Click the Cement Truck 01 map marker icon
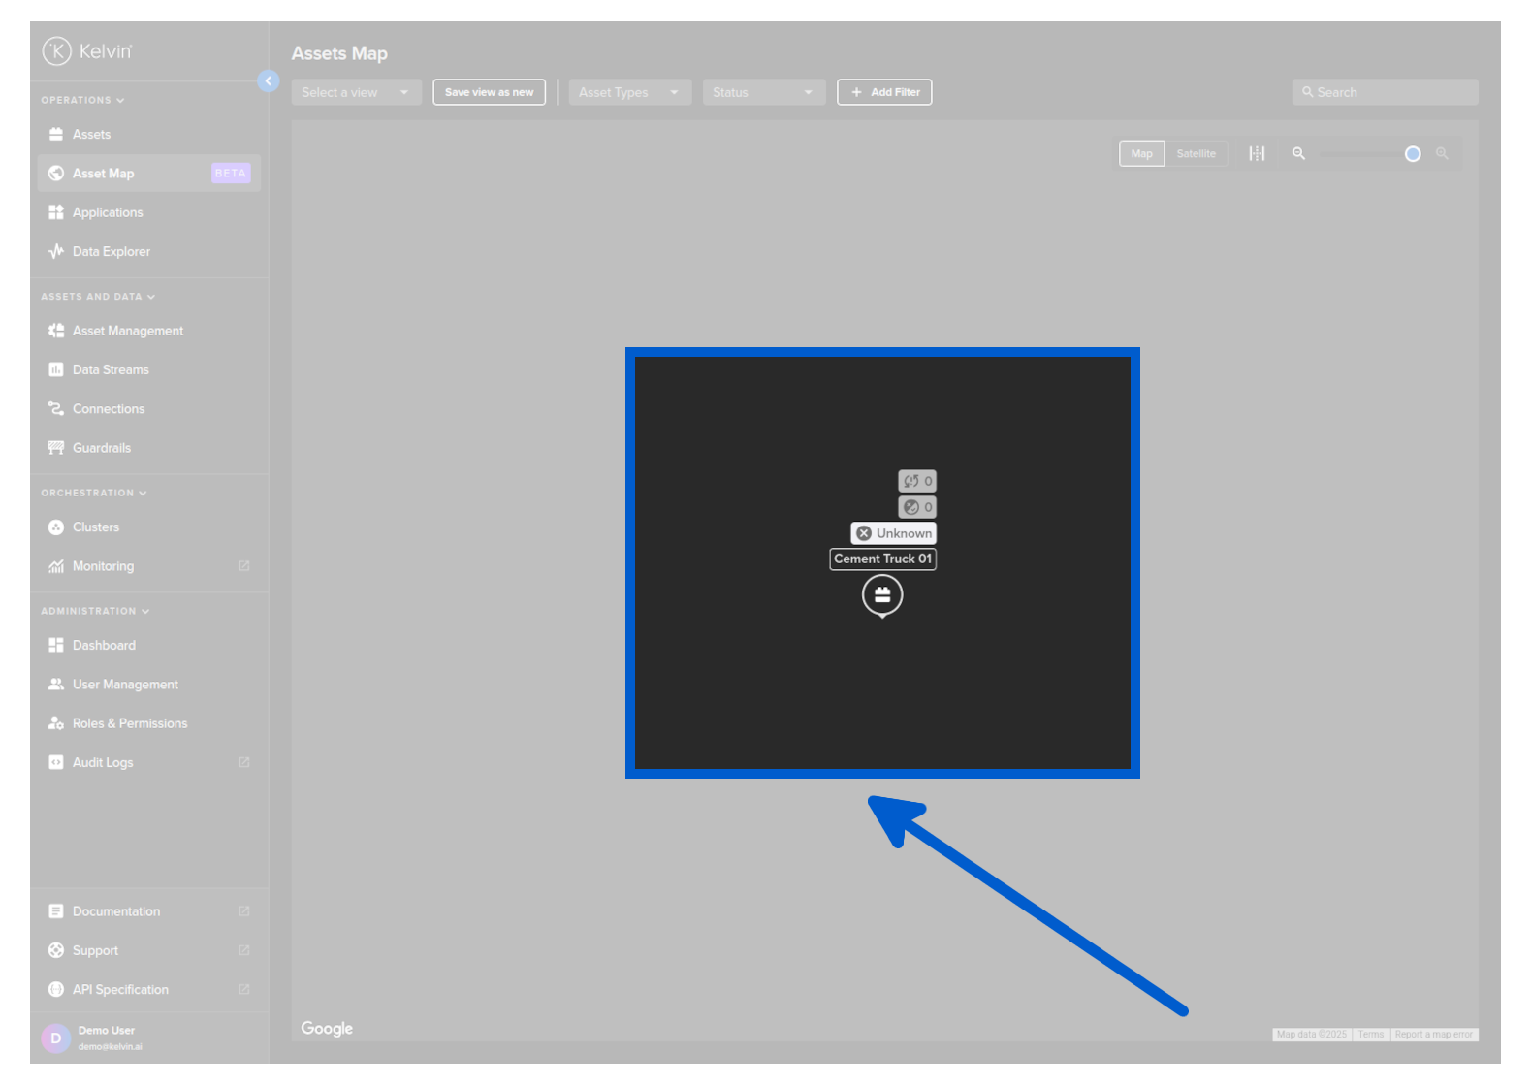This screenshot has height=1086, width=1532. (881, 595)
